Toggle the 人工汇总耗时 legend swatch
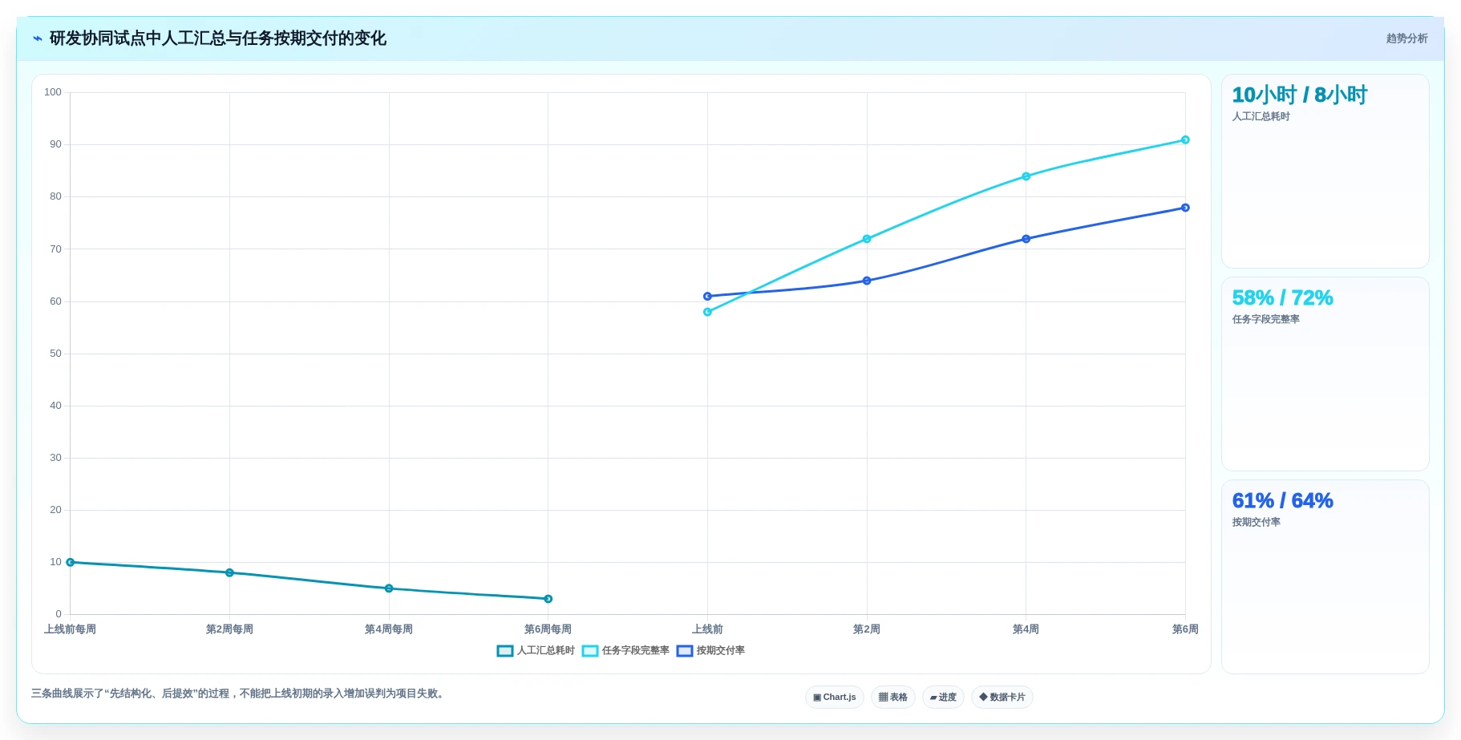The image size is (1461, 740). [x=505, y=651]
